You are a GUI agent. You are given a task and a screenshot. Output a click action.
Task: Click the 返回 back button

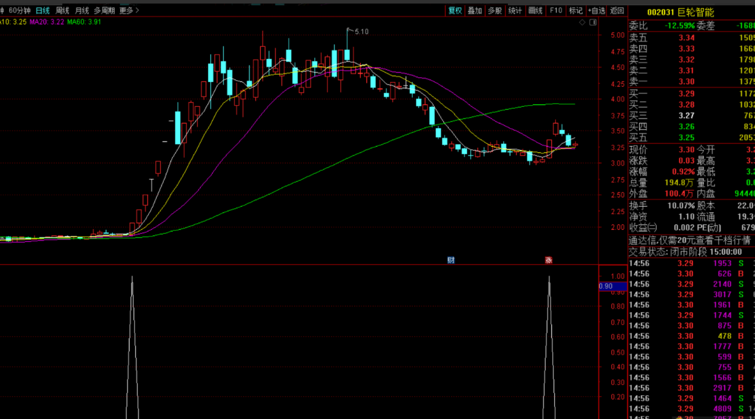point(617,11)
